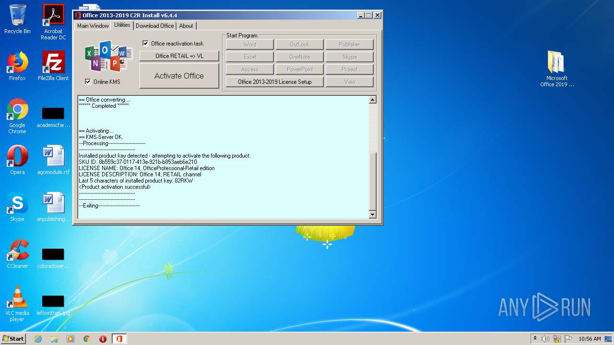Open the Start menu

13,339
